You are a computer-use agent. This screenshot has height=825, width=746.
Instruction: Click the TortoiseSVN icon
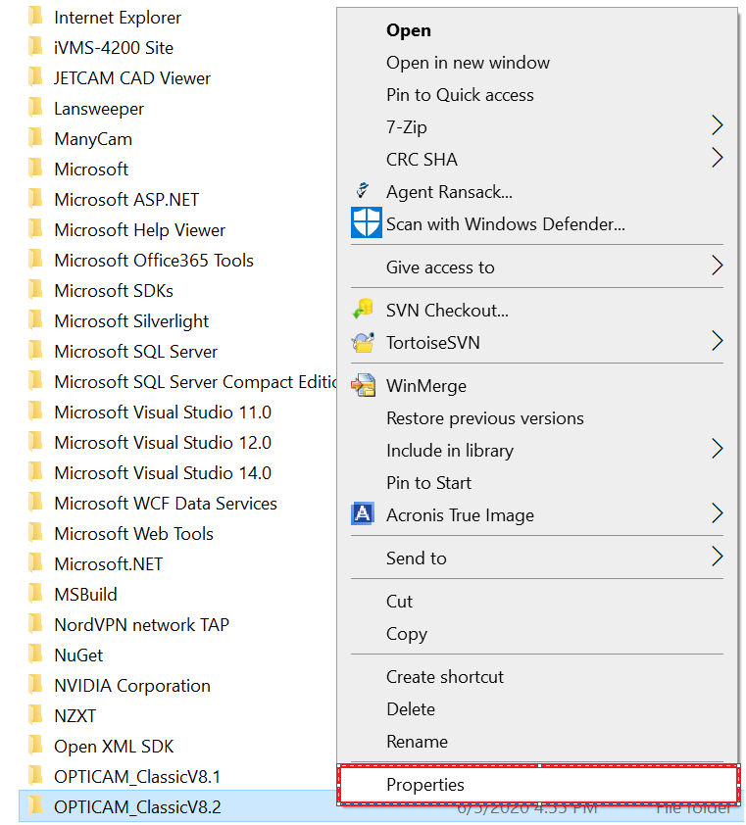pos(364,342)
